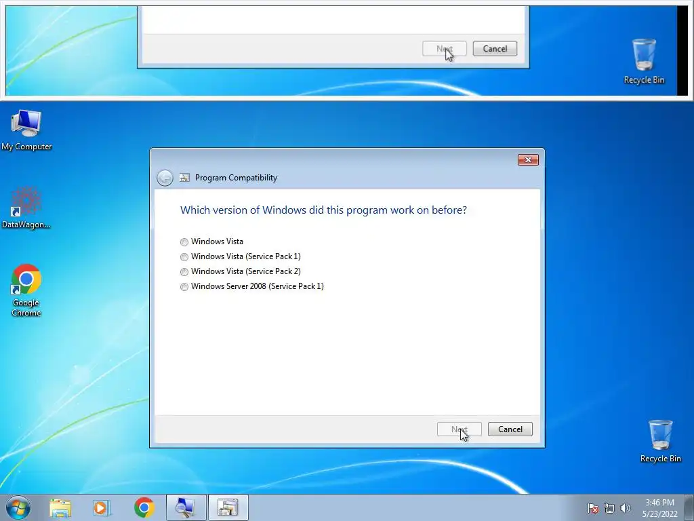
Task: Open the Windows Start menu
Action: [x=18, y=507]
